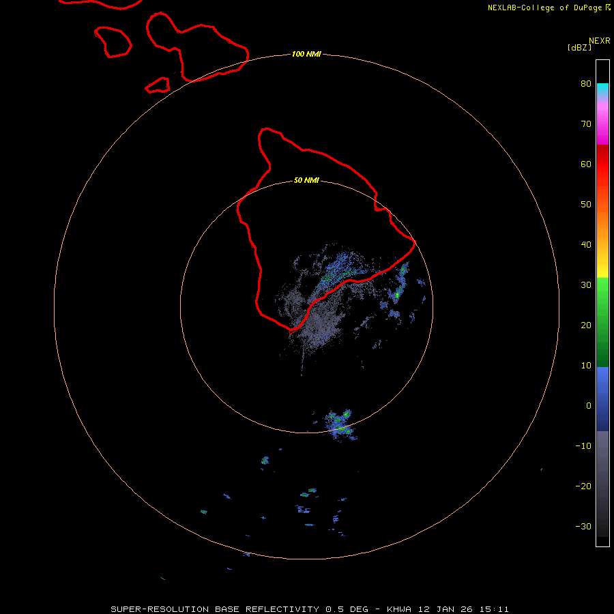Select the 30 value on dBZ scale
The width and height of the screenshot is (614, 614).
tap(586, 285)
